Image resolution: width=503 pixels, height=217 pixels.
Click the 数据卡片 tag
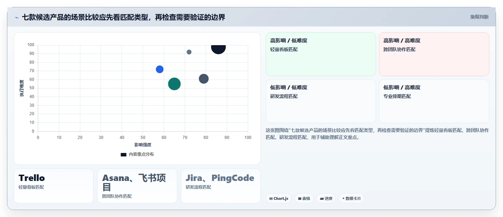tap(352, 198)
